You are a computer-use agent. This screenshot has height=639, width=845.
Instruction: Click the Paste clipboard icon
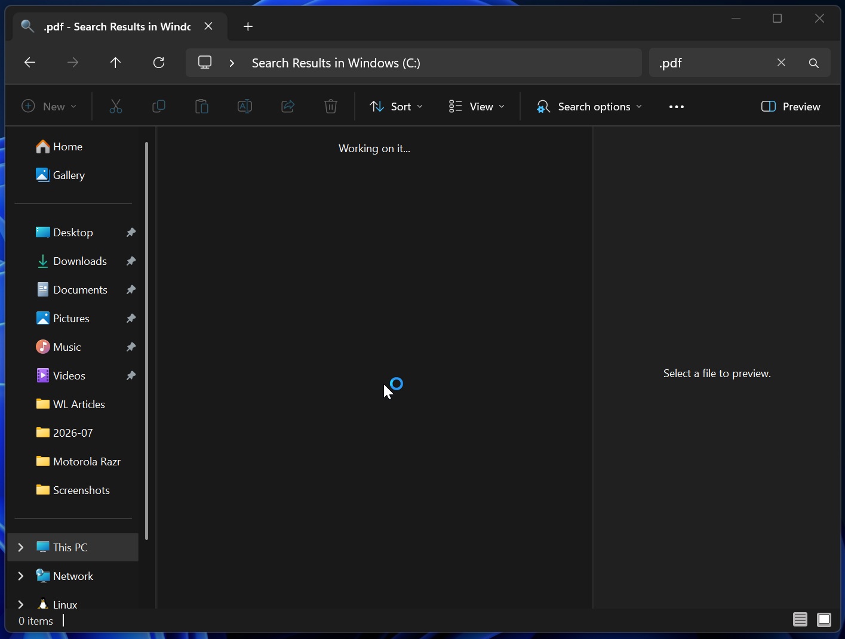tap(202, 107)
